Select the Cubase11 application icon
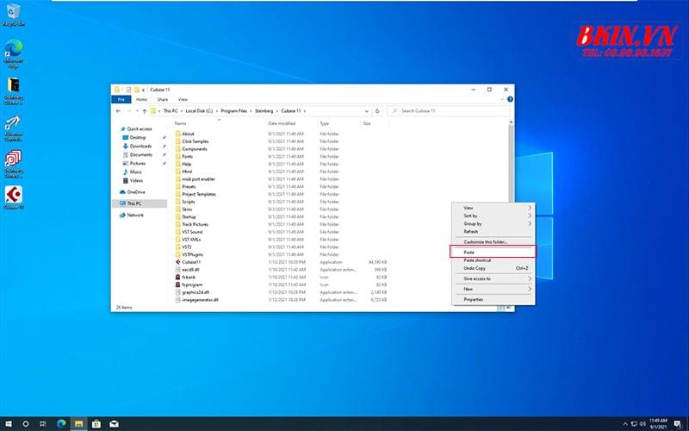The width and height of the screenshot is (689, 431). point(178,262)
